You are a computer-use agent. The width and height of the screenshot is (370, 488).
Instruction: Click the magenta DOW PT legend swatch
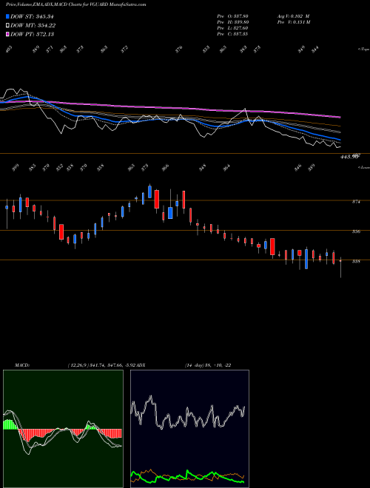tap(8, 34)
